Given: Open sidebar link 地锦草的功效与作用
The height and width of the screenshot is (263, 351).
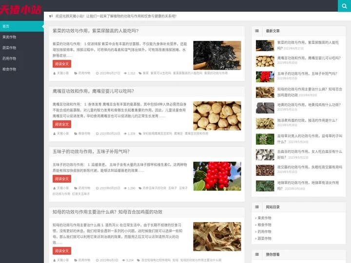Looking at the screenshot, I should click(308, 186).
